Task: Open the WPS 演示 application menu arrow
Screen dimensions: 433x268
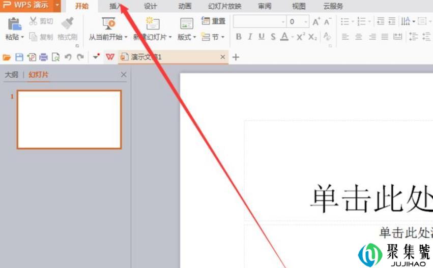Action: (x=57, y=6)
